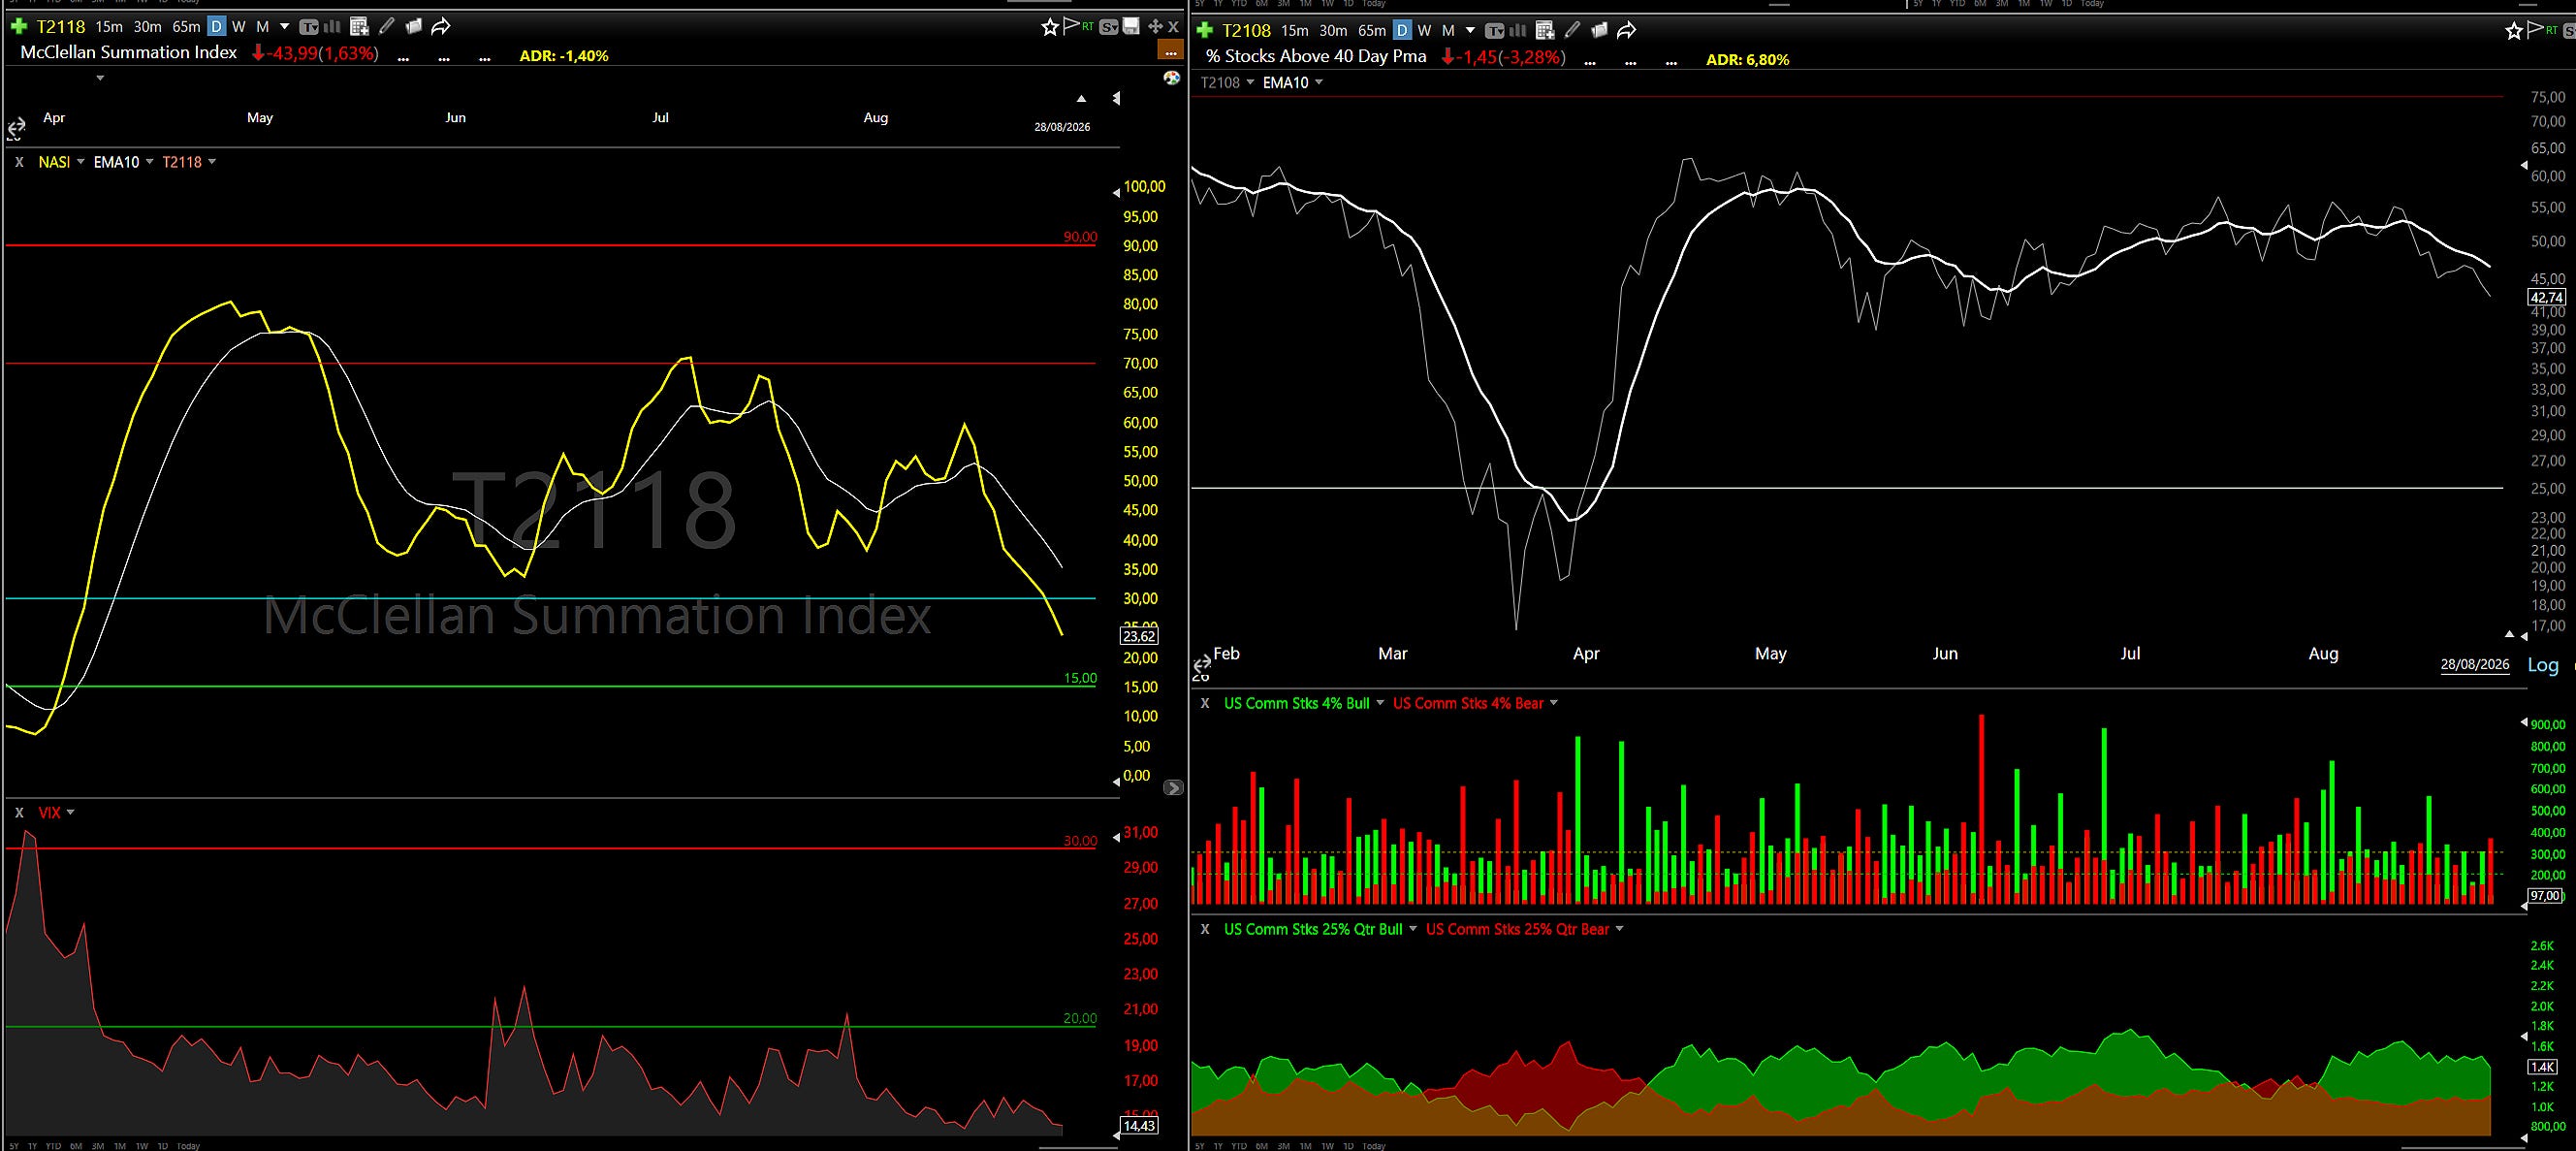Toggle the Log scale on T2108 chart
The width and height of the screenshot is (2576, 1151).
[2543, 665]
